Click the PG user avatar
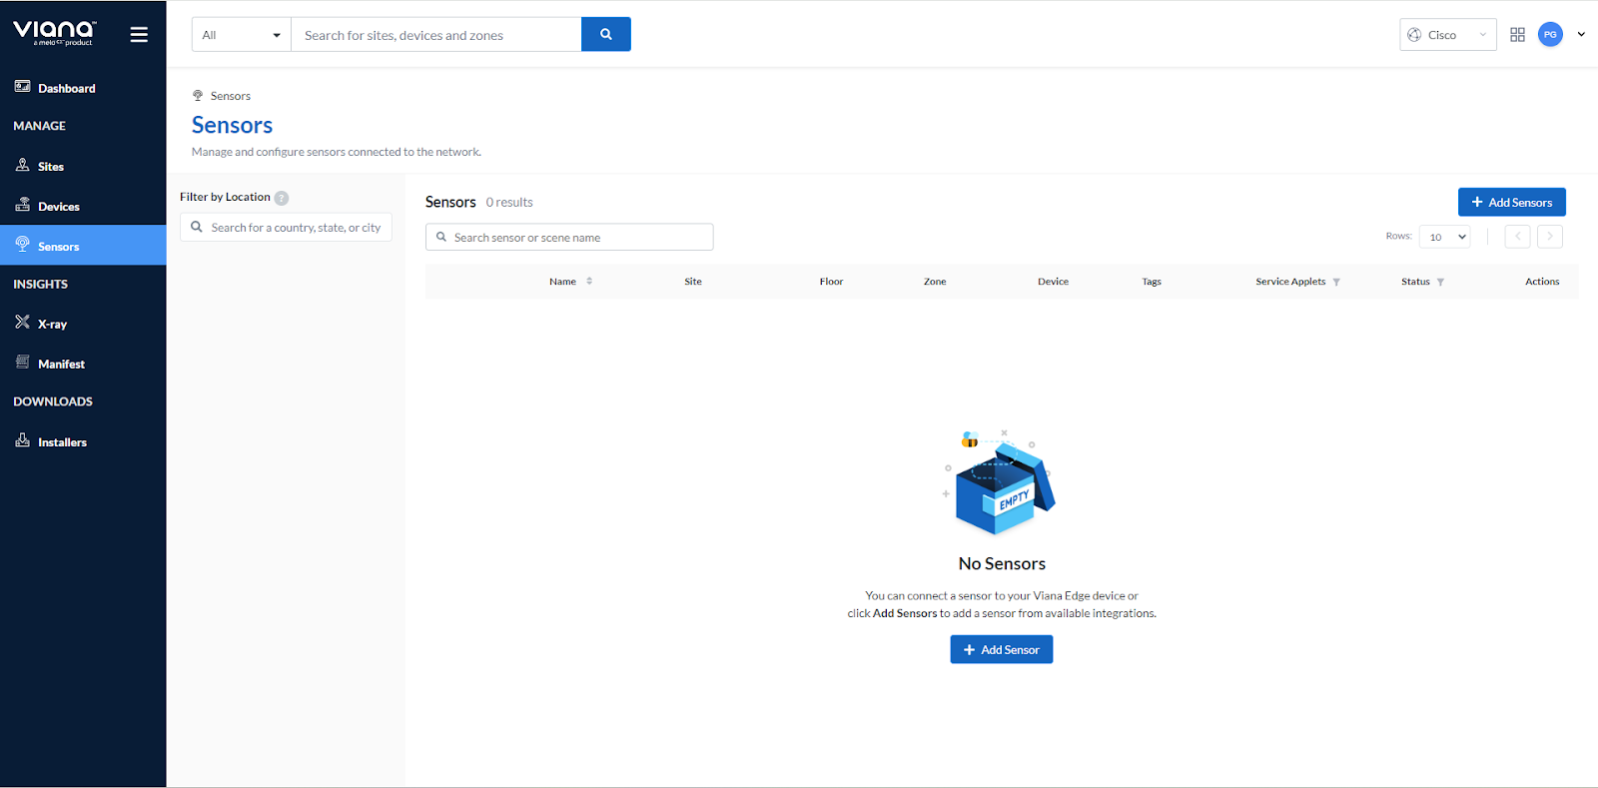 (x=1550, y=35)
